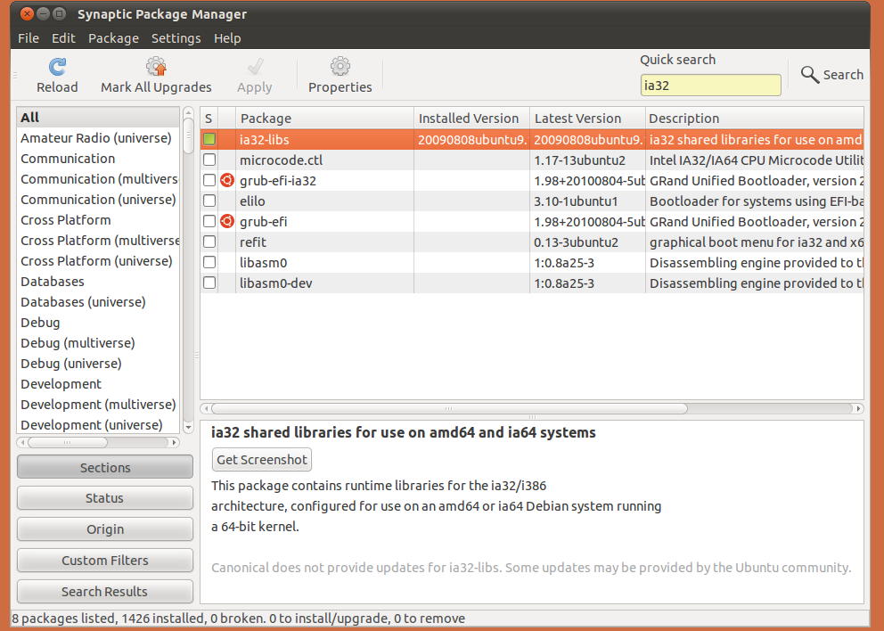The width and height of the screenshot is (884, 631).
Task: Switch the filter to Origin
Action: pos(105,529)
